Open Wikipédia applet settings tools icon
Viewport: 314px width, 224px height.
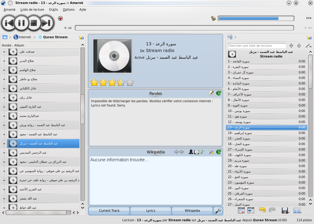pyautogui.click(x=211, y=152)
